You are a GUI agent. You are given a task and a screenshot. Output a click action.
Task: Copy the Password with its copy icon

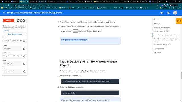pos(24,48)
